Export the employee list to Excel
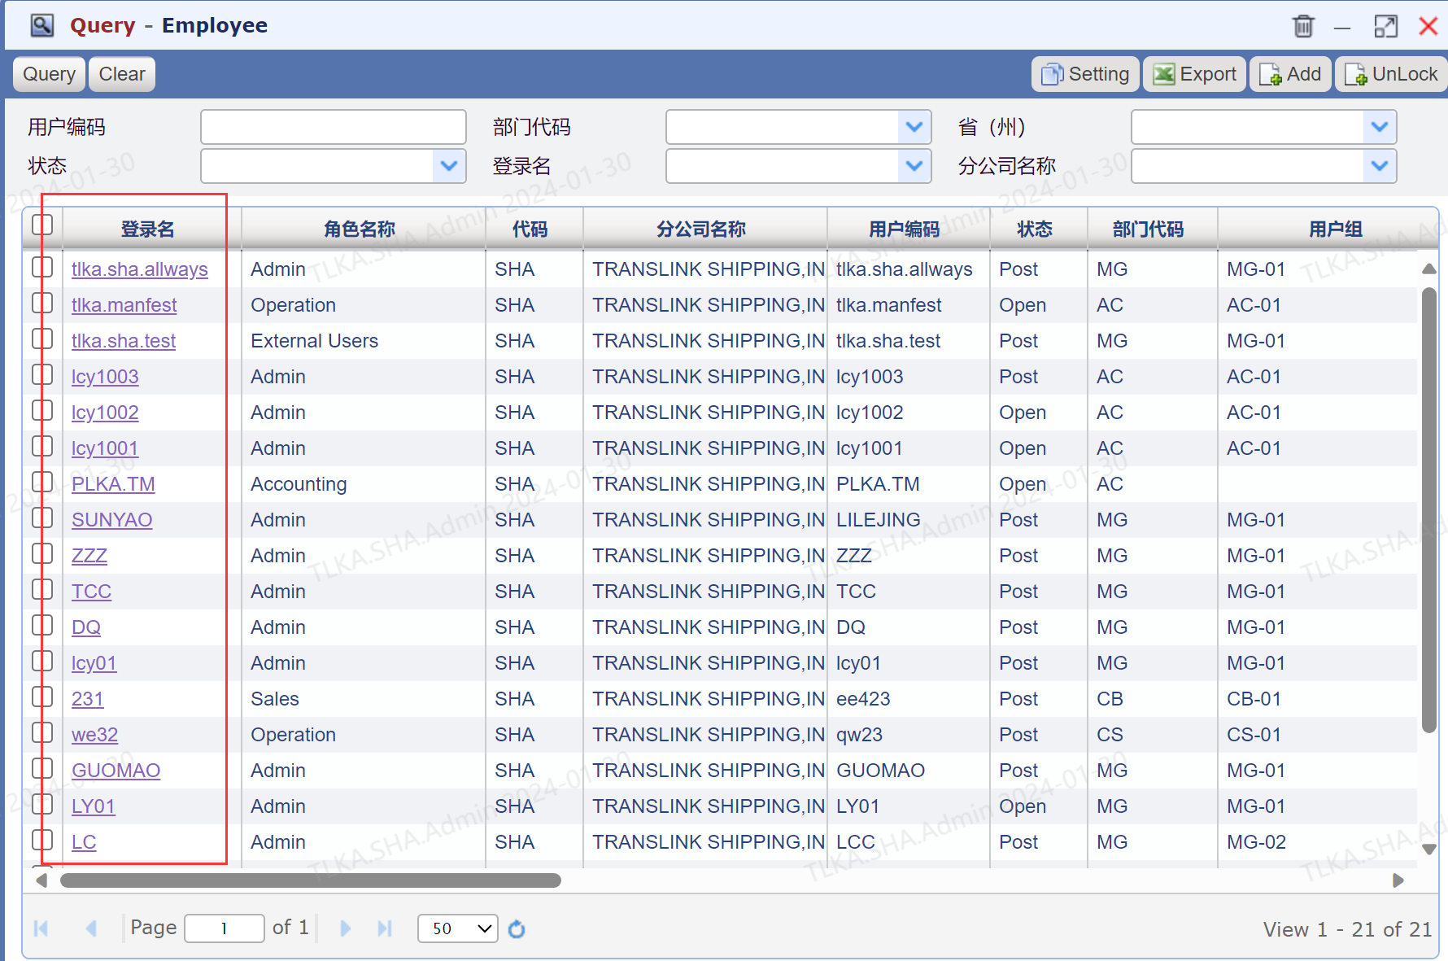The width and height of the screenshot is (1448, 961). [1194, 74]
